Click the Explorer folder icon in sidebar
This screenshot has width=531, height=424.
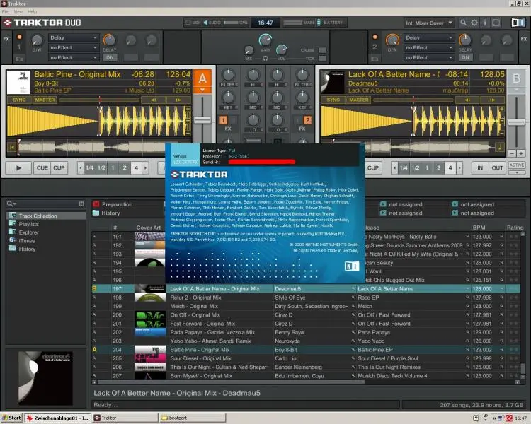click(x=13, y=232)
